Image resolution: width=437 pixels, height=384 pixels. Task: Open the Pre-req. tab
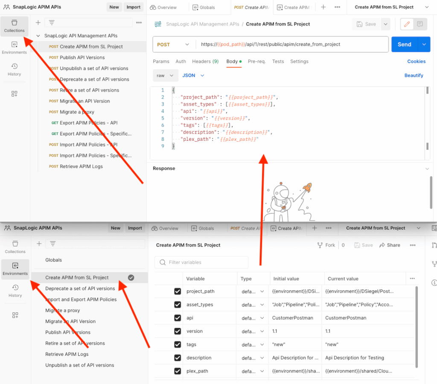[256, 61]
